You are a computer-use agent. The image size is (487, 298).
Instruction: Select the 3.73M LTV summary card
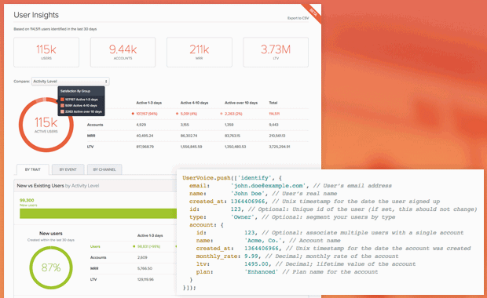click(276, 52)
